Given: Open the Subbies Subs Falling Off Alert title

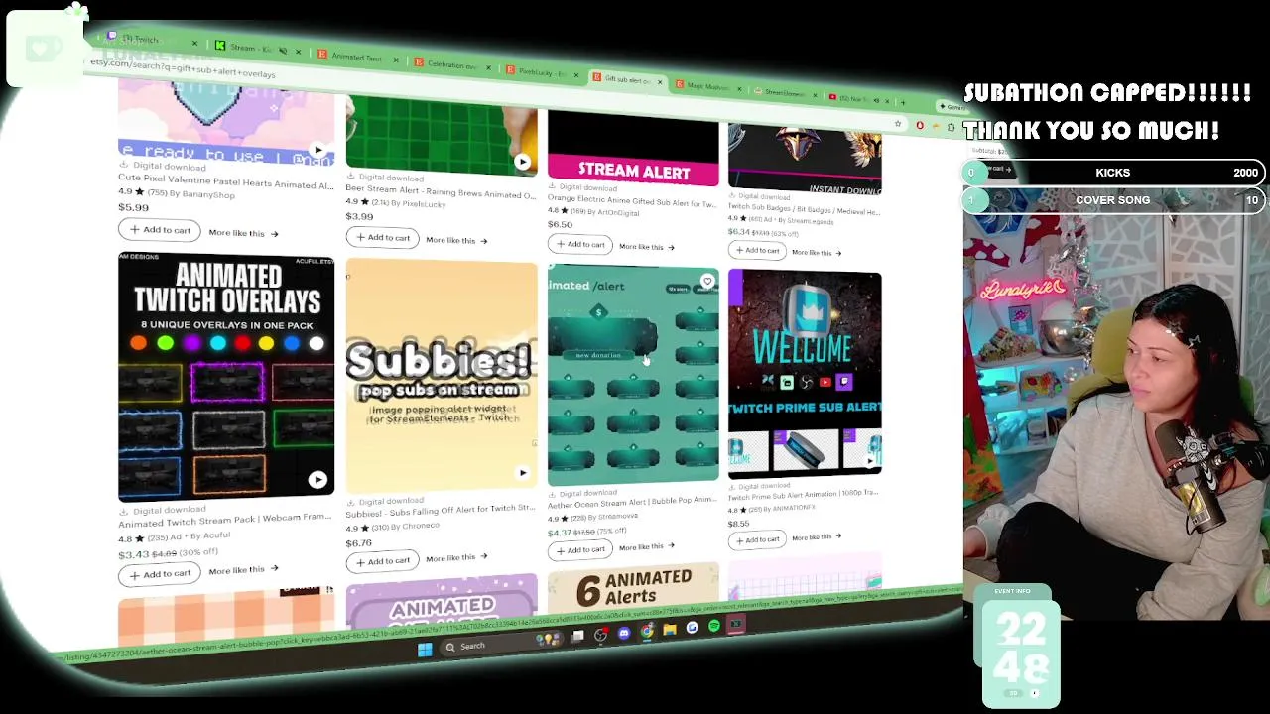Looking at the screenshot, I should [441, 510].
